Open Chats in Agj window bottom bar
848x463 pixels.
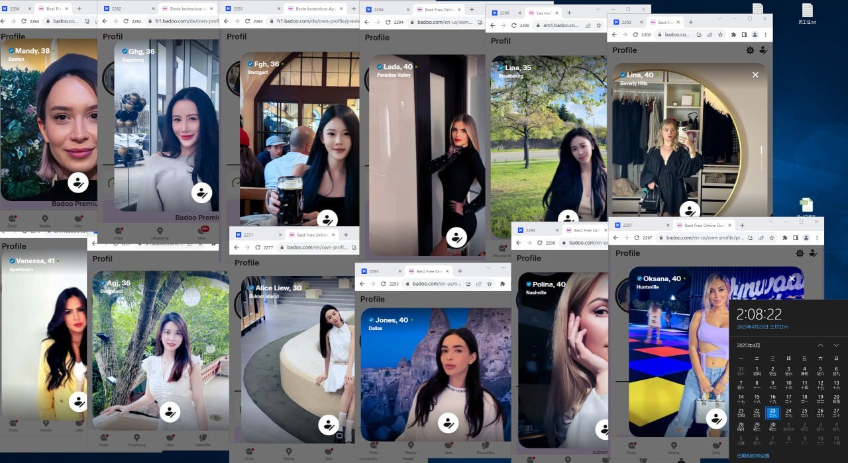104,439
